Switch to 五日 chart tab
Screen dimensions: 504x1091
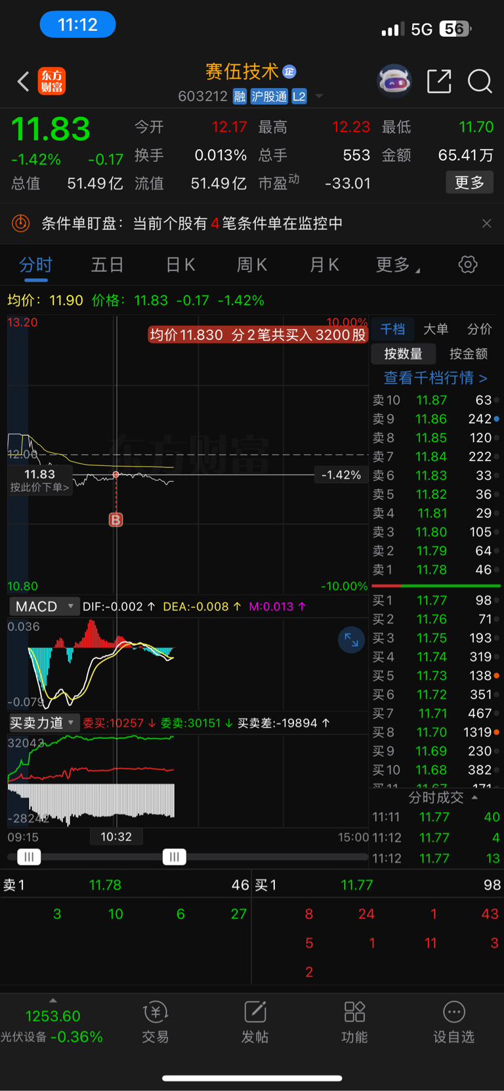point(107,265)
